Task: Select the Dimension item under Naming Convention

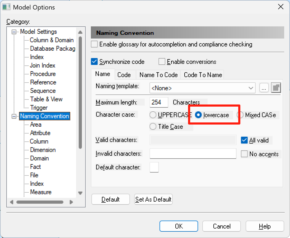Action: tap(43, 150)
